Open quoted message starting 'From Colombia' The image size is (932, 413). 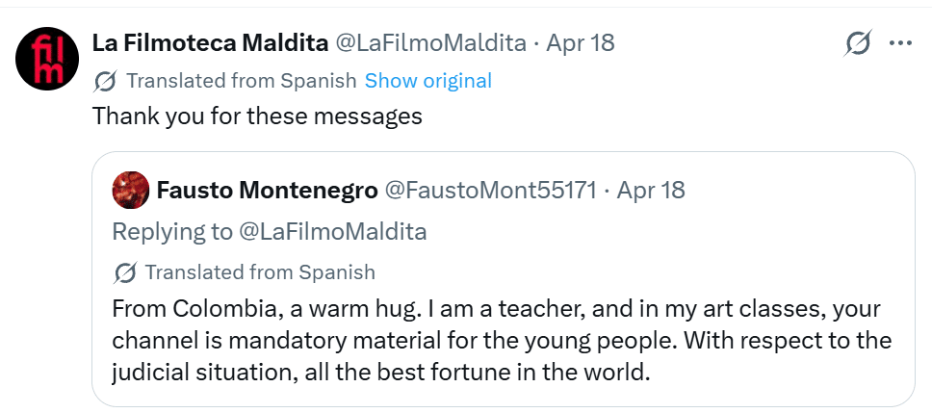(x=501, y=340)
